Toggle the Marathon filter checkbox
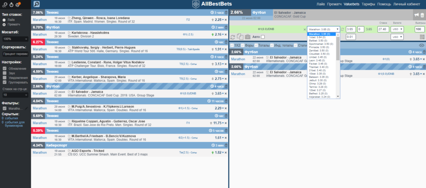The width and height of the screenshot is (426, 188). [x=4, y=109]
